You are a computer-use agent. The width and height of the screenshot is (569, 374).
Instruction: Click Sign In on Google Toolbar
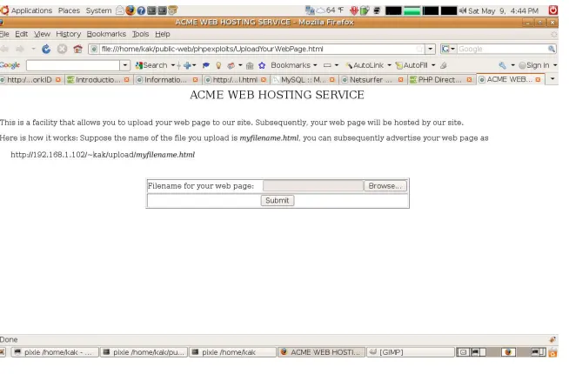tap(534, 65)
